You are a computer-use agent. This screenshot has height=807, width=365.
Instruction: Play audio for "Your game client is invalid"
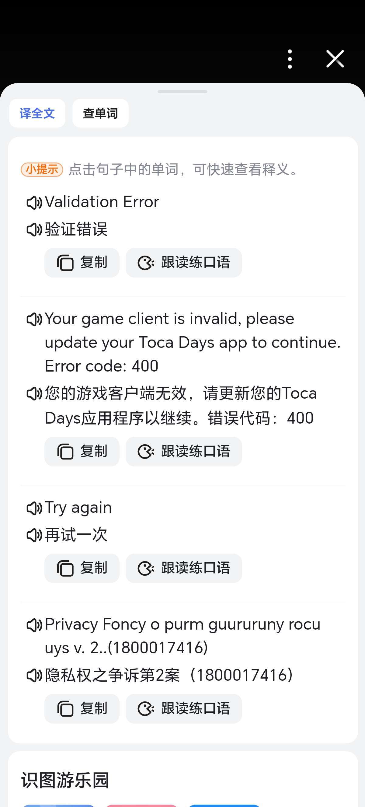click(x=34, y=320)
